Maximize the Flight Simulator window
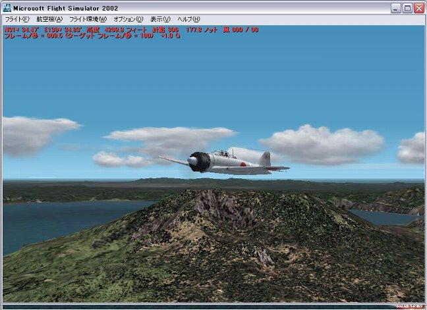The image size is (427, 310). [407, 8]
